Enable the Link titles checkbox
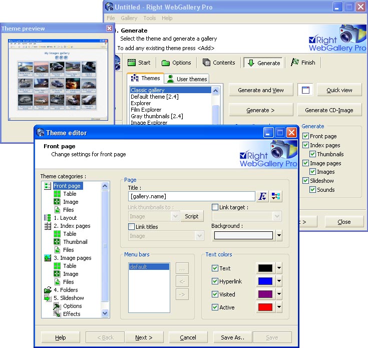The height and width of the screenshot is (348, 368). tap(132, 227)
